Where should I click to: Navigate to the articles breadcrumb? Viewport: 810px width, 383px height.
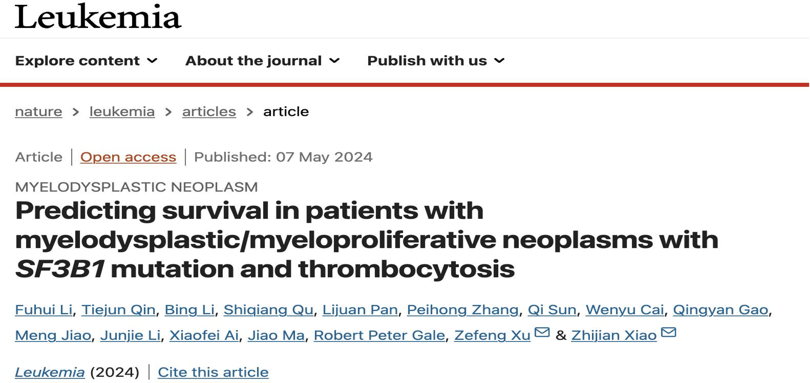[209, 112]
